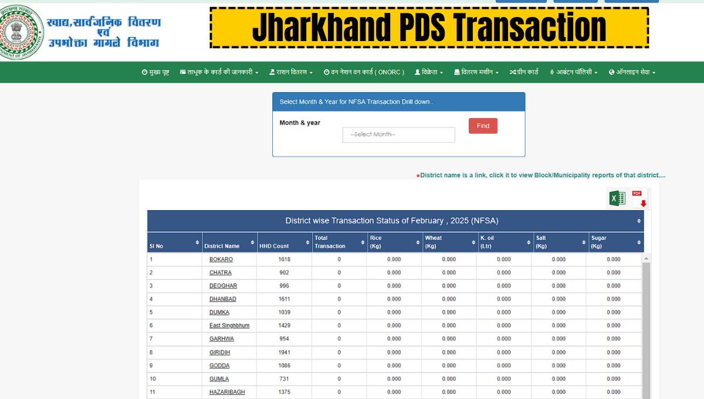The height and width of the screenshot is (399, 704).
Task: Expand the राशन वितरण dropdown menu
Action: (291, 72)
